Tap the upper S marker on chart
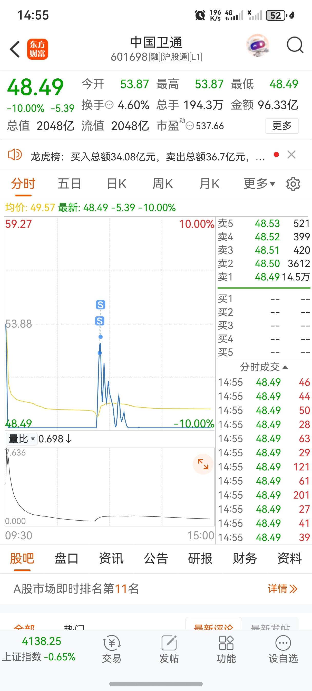This screenshot has width=312, height=691. pyautogui.click(x=100, y=305)
